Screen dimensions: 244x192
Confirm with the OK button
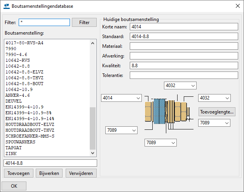point(14,186)
